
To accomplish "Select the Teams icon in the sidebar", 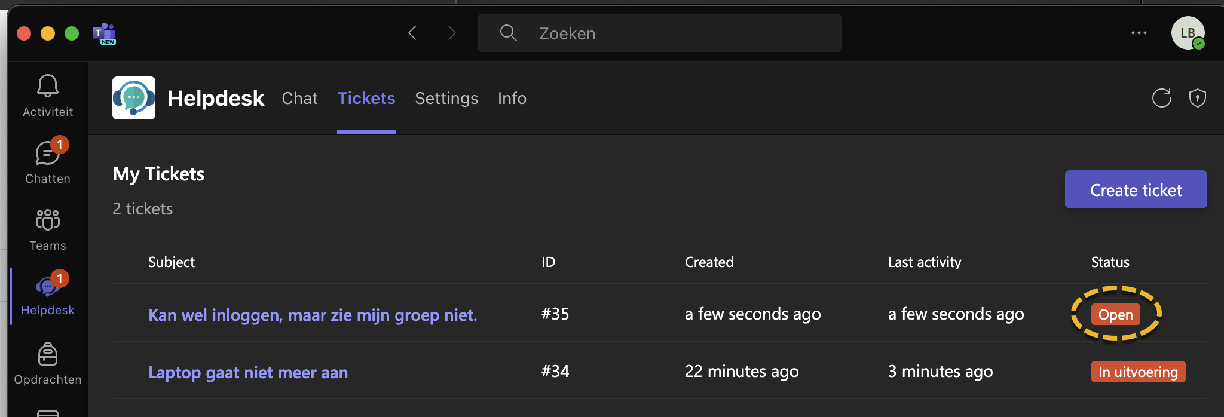I will pyautogui.click(x=48, y=229).
